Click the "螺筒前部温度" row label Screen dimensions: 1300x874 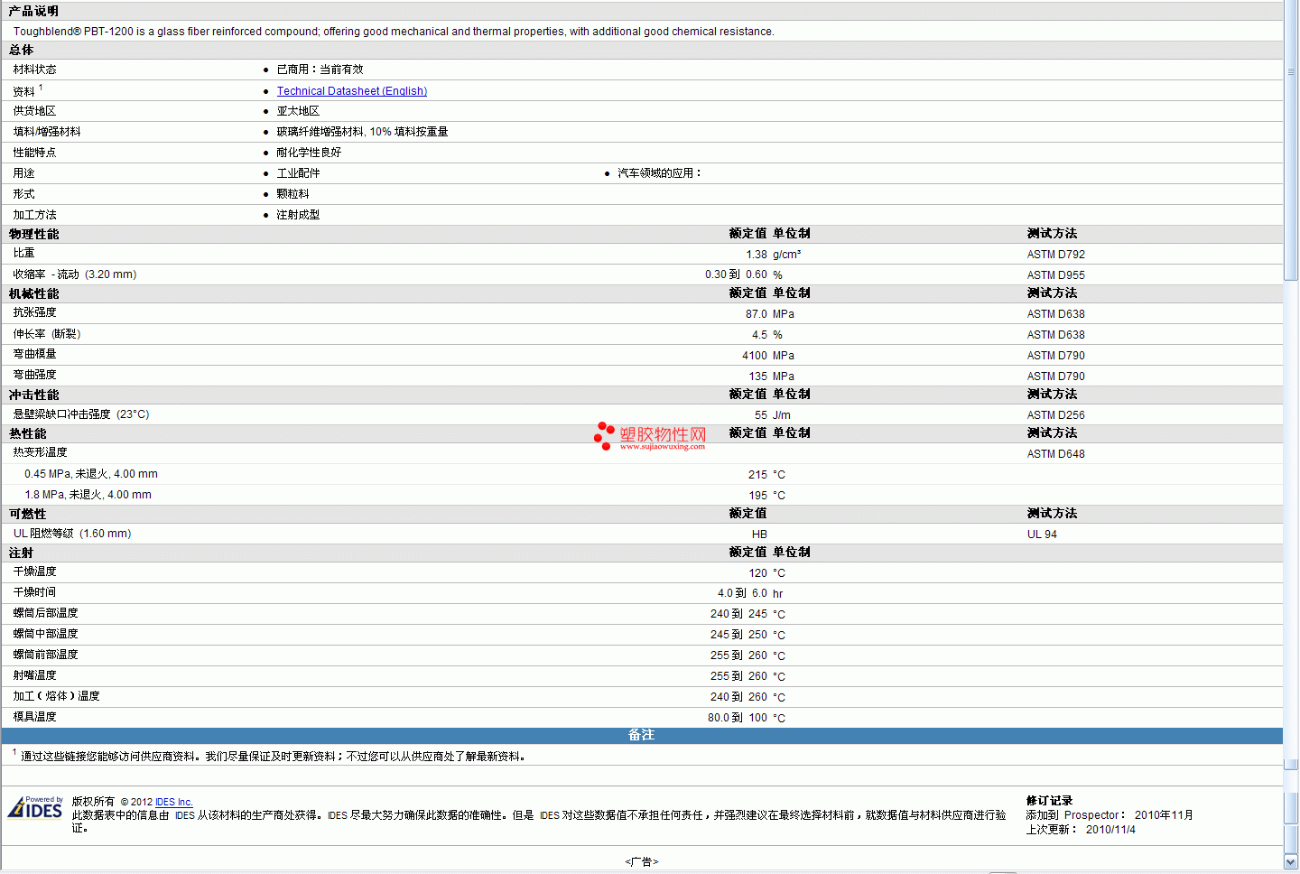(46, 655)
